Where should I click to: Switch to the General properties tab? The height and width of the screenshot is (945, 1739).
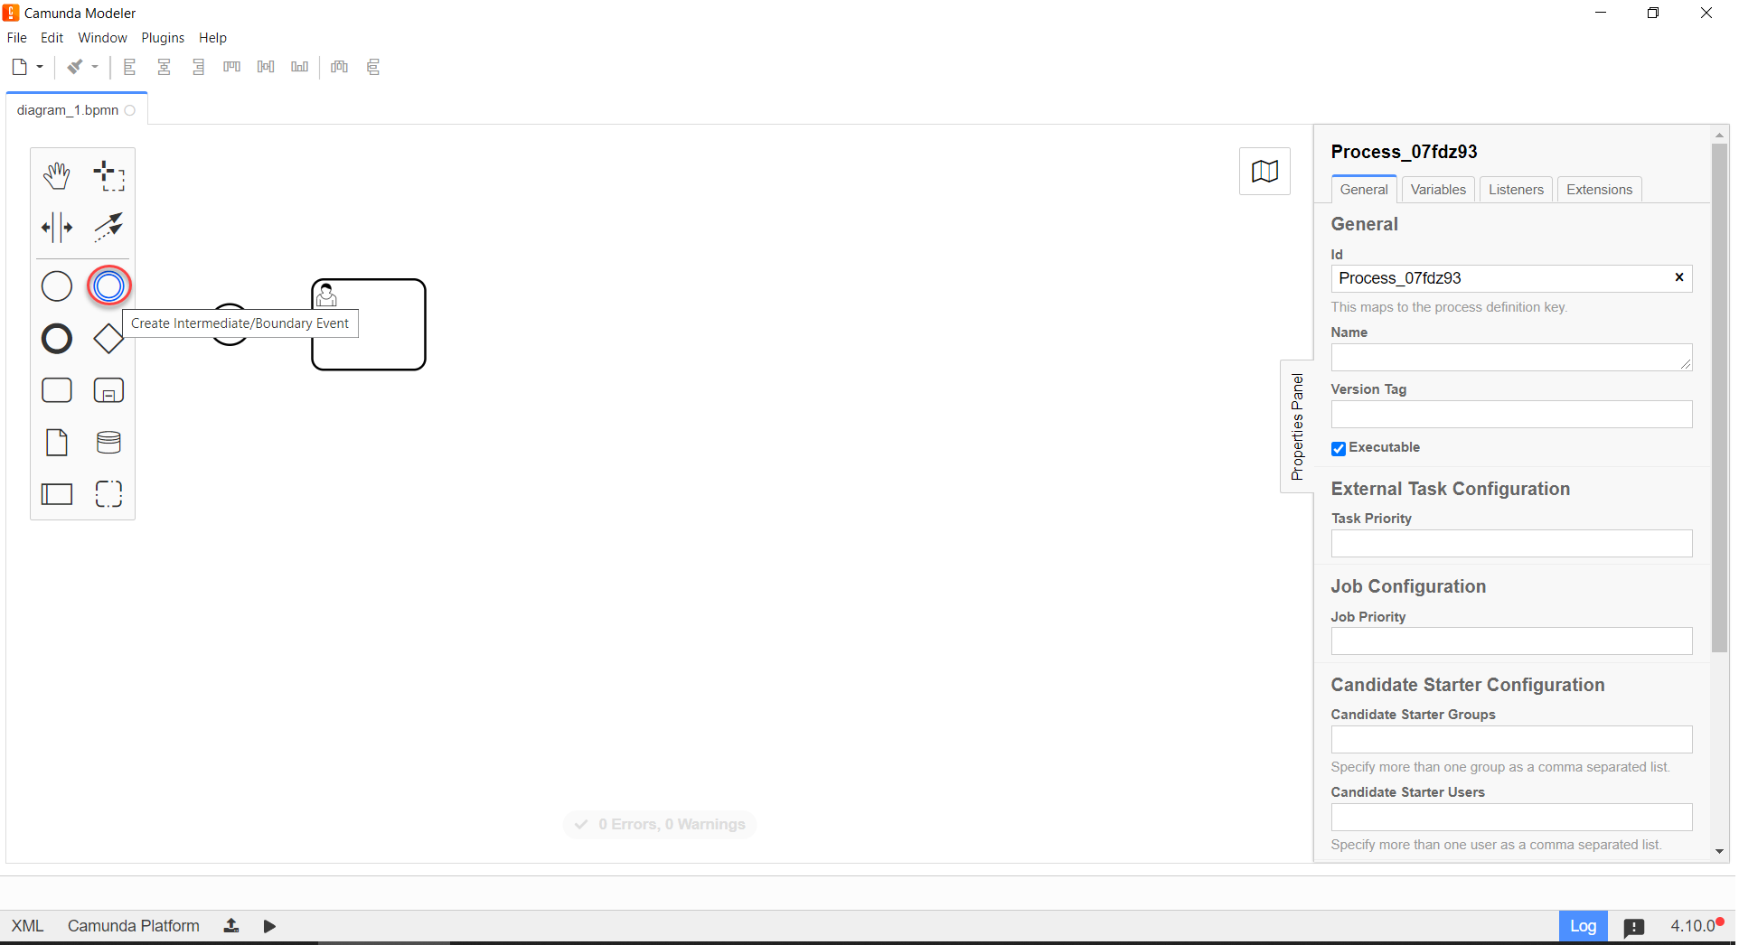coord(1364,190)
